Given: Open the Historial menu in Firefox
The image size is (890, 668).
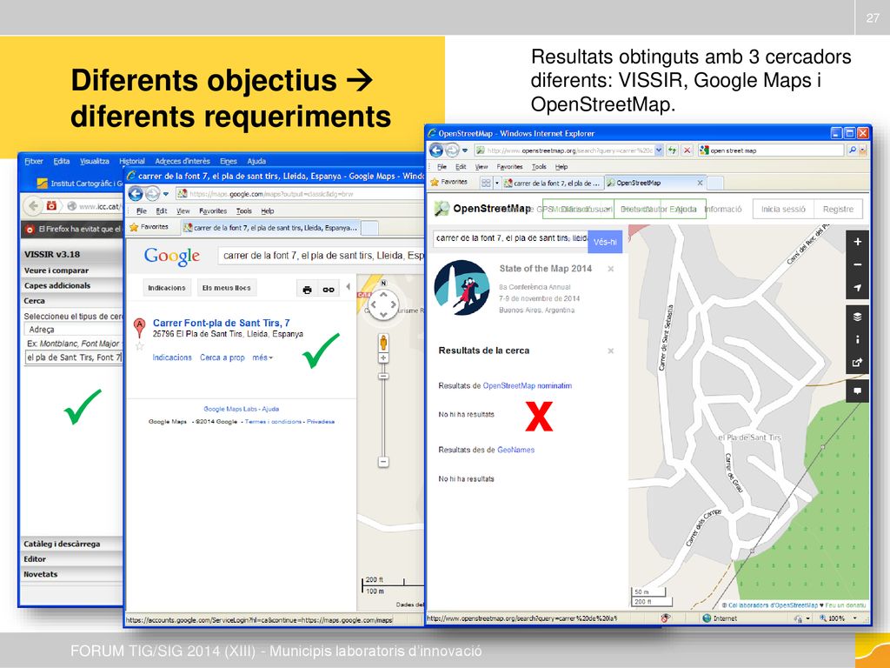Looking at the screenshot, I should click(x=132, y=161).
